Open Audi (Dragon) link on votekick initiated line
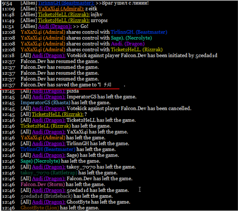The image size is (238, 211). [49, 56]
